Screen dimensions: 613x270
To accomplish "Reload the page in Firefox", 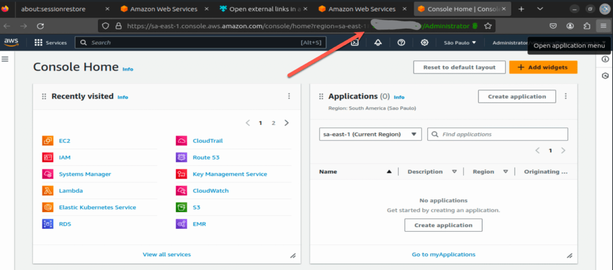I will pos(40,26).
